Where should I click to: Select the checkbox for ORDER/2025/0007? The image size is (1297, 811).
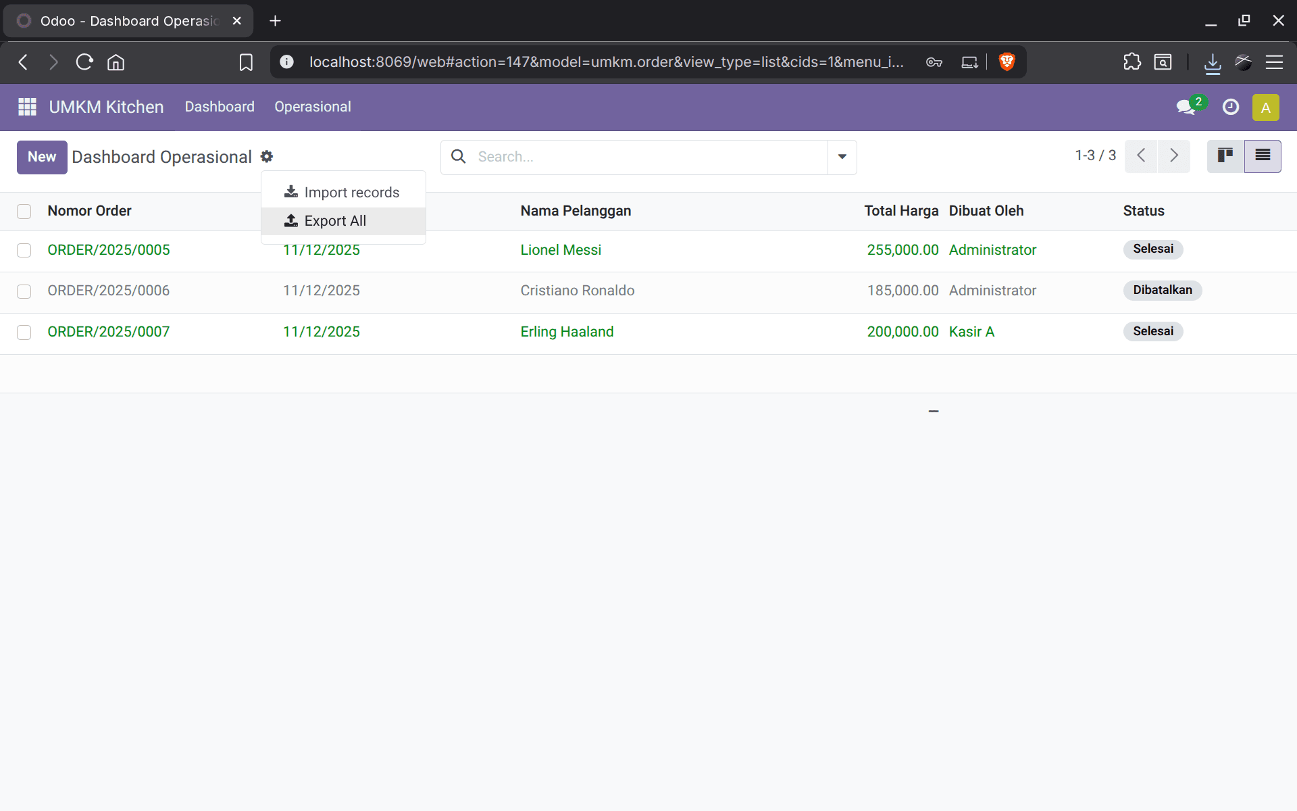[24, 333]
